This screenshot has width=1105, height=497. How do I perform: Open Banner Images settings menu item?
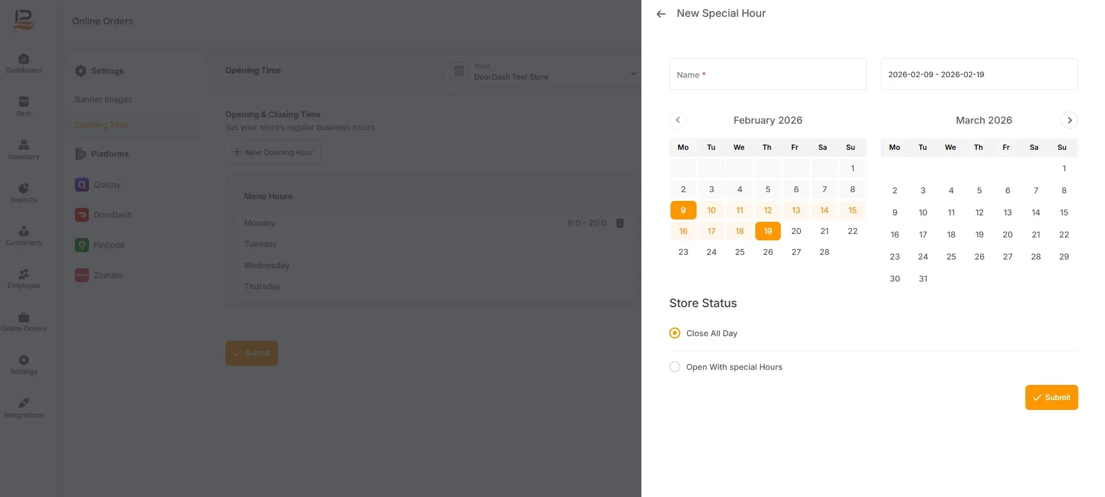tap(103, 99)
